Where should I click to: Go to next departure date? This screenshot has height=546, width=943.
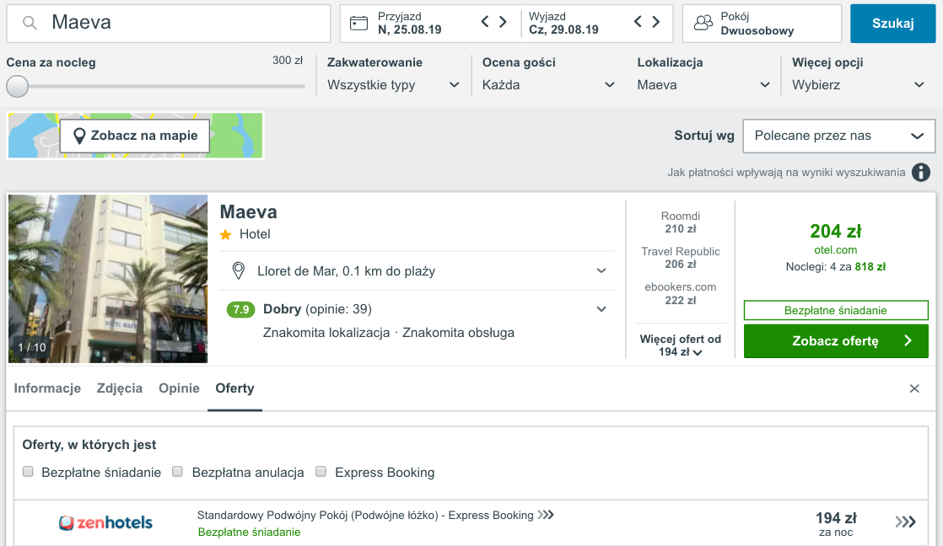coord(656,22)
